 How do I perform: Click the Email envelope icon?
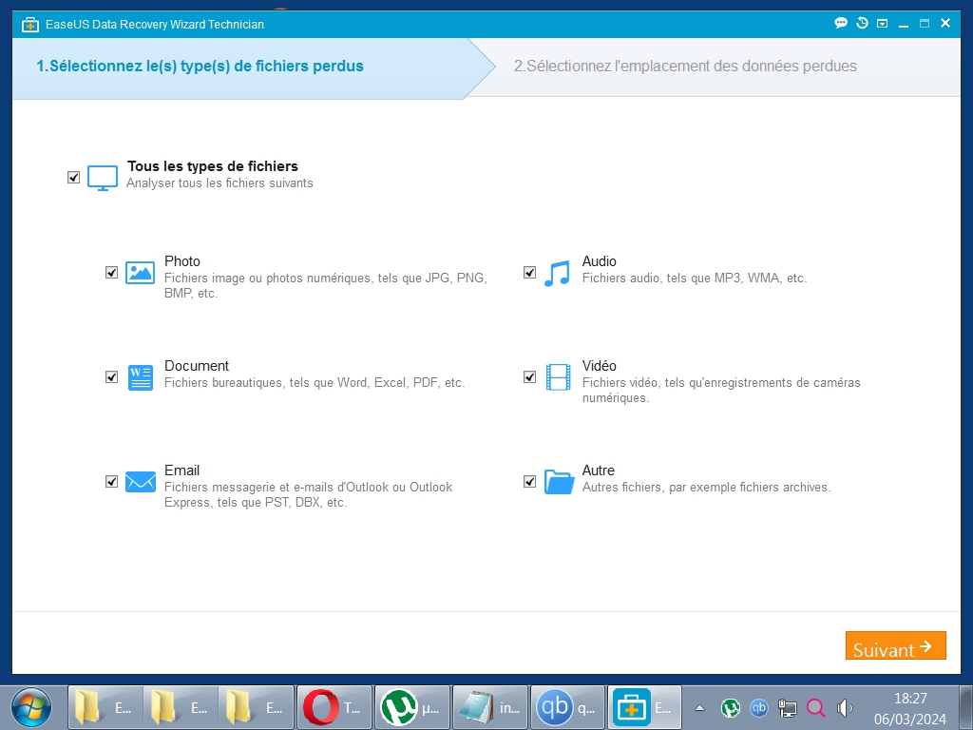tap(141, 482)
